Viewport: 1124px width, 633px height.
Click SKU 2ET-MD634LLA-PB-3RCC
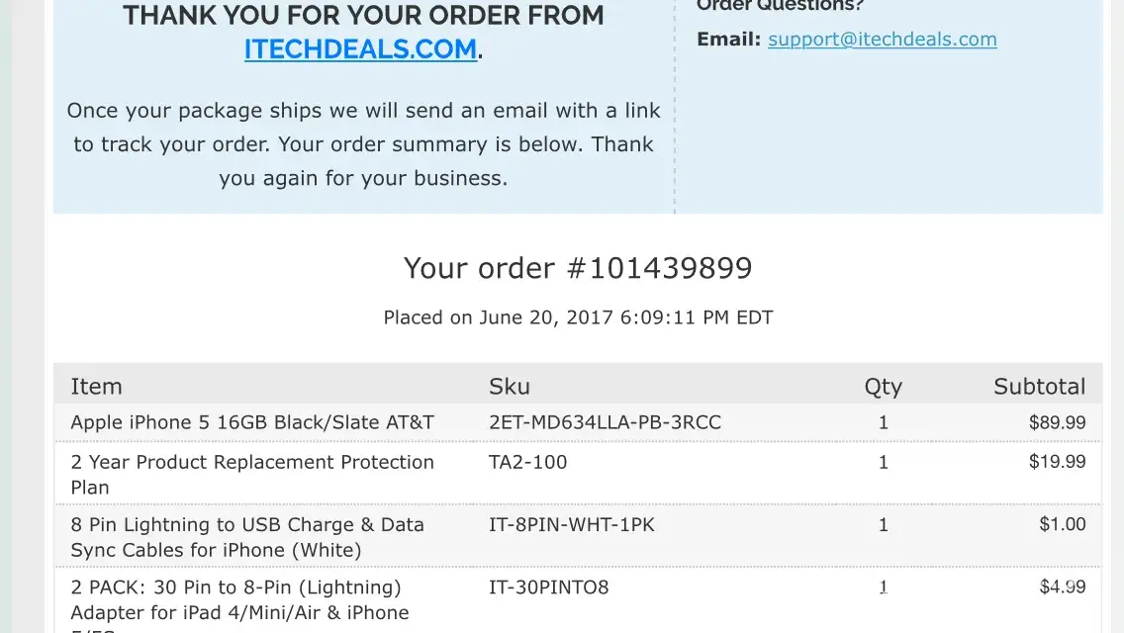pos(605,422)
